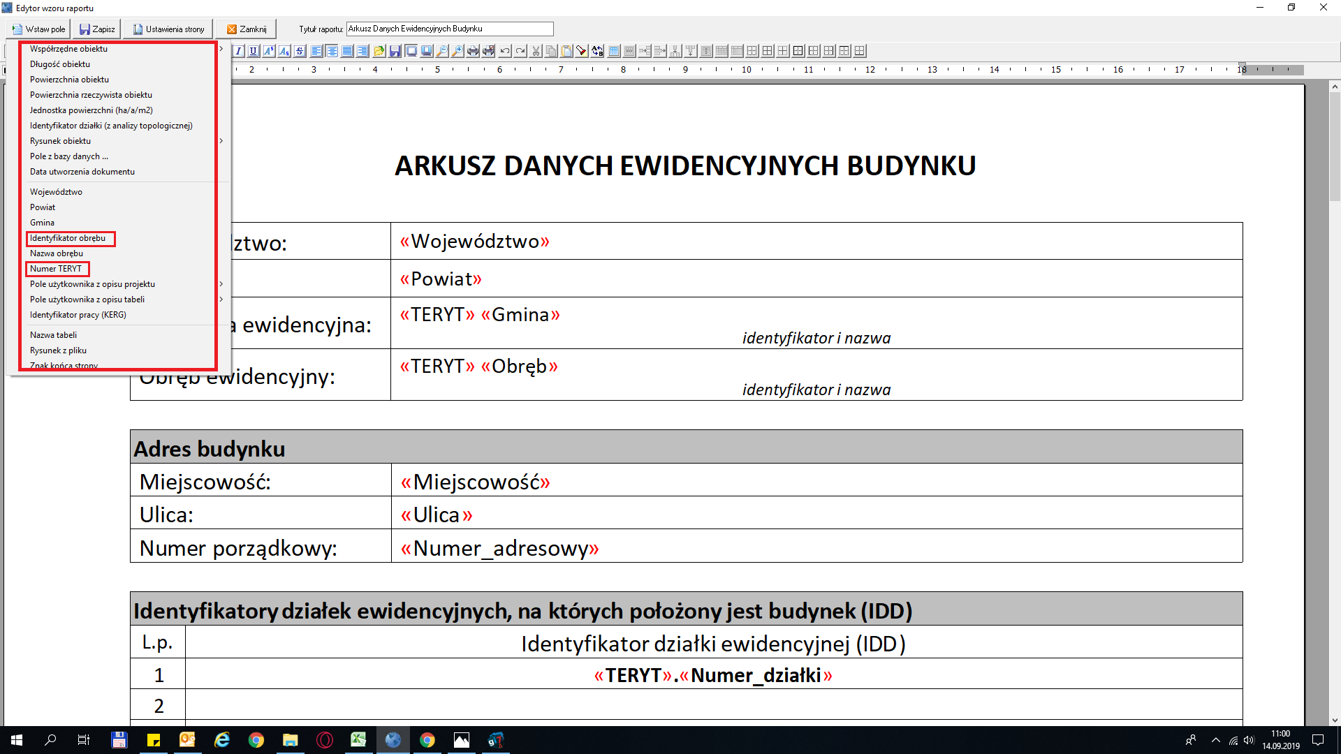Save using the floppy disk toolbar icon

pyautogui.click(x=395, y=51)
